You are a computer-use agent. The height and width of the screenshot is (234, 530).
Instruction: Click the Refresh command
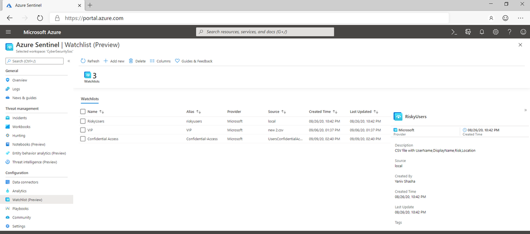[90, 61]
